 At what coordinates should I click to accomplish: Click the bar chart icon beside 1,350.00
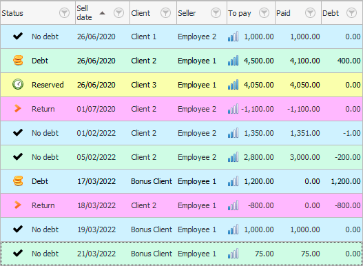click(233, 133)
